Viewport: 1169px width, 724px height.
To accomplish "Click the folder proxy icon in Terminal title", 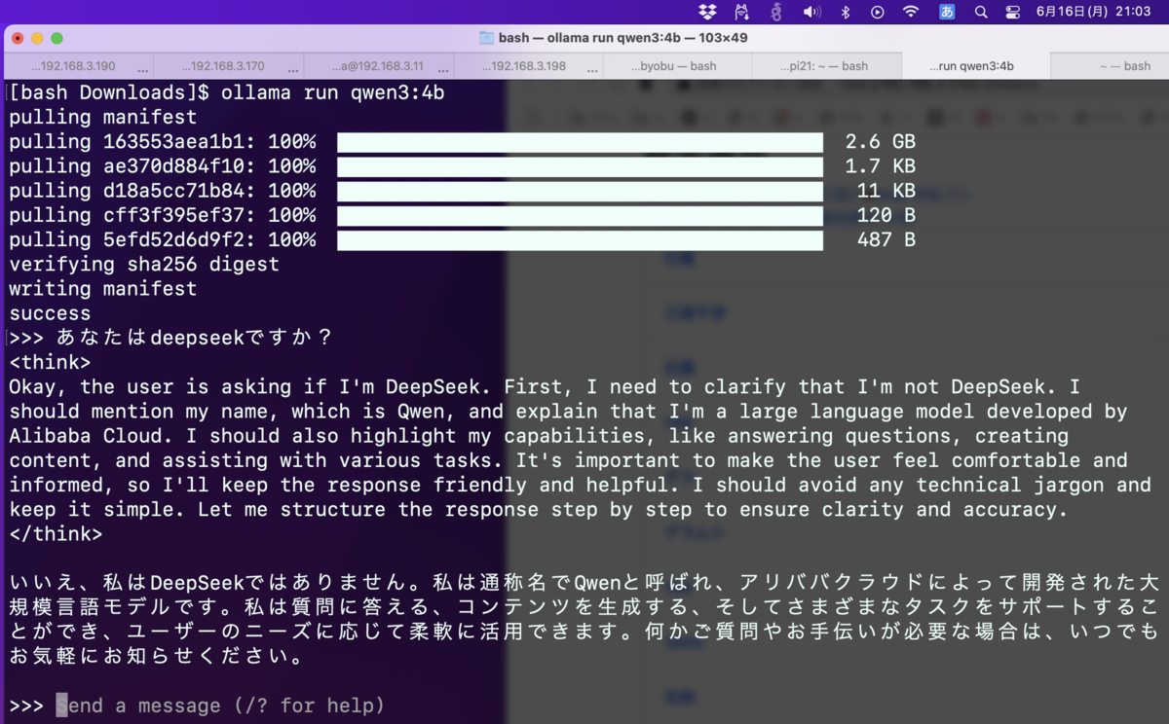I will [x=486, y=38].
